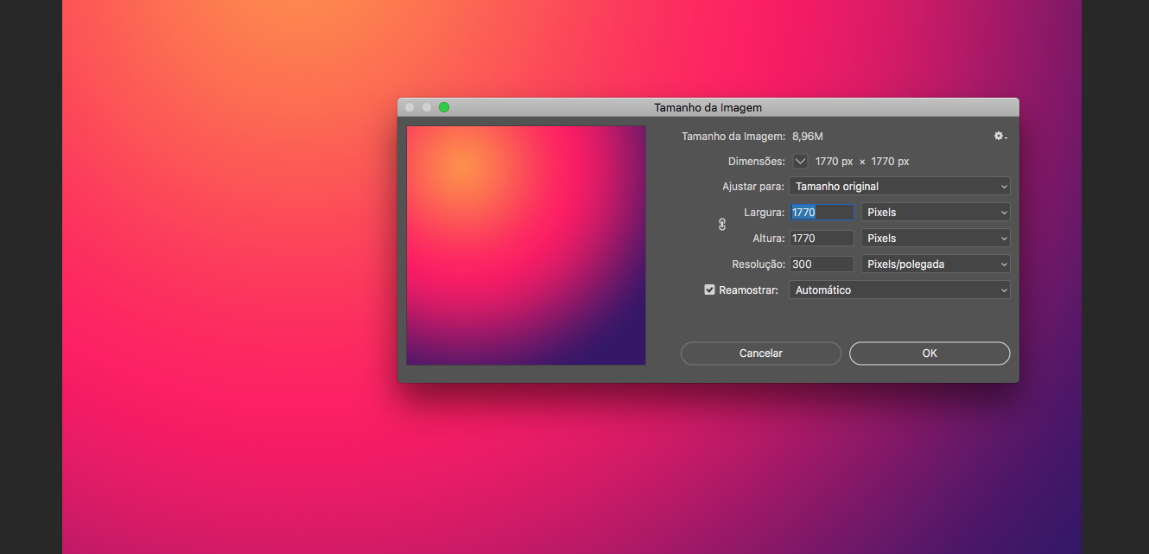This screenshot has width=1149, height=554.
Task: Click the Tamanho da Imagem title bar
Action: 707,107
